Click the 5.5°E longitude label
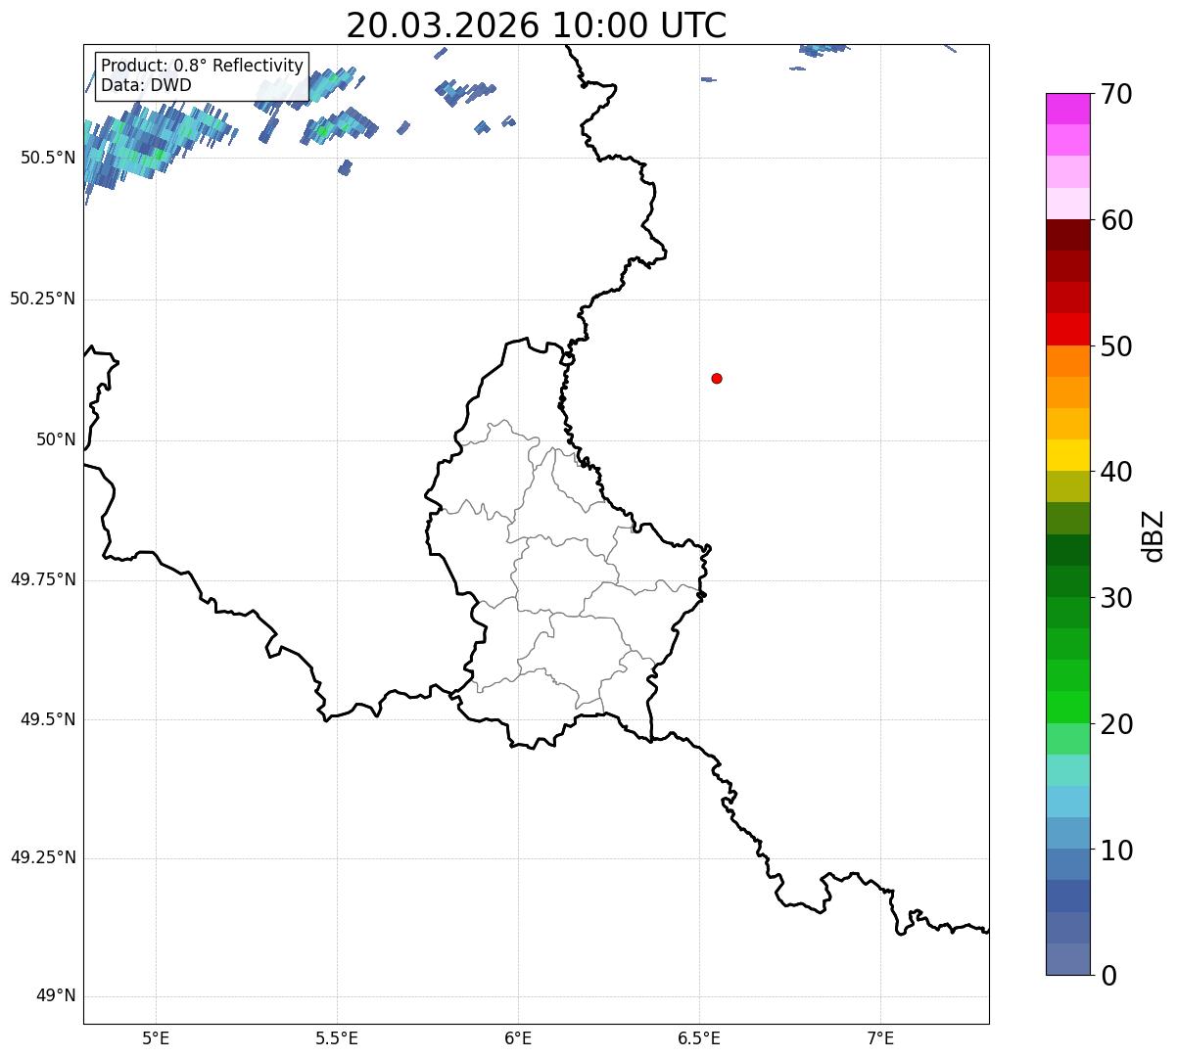This screenshot has width=1177, height=1058. click(x=337, y=1038)
